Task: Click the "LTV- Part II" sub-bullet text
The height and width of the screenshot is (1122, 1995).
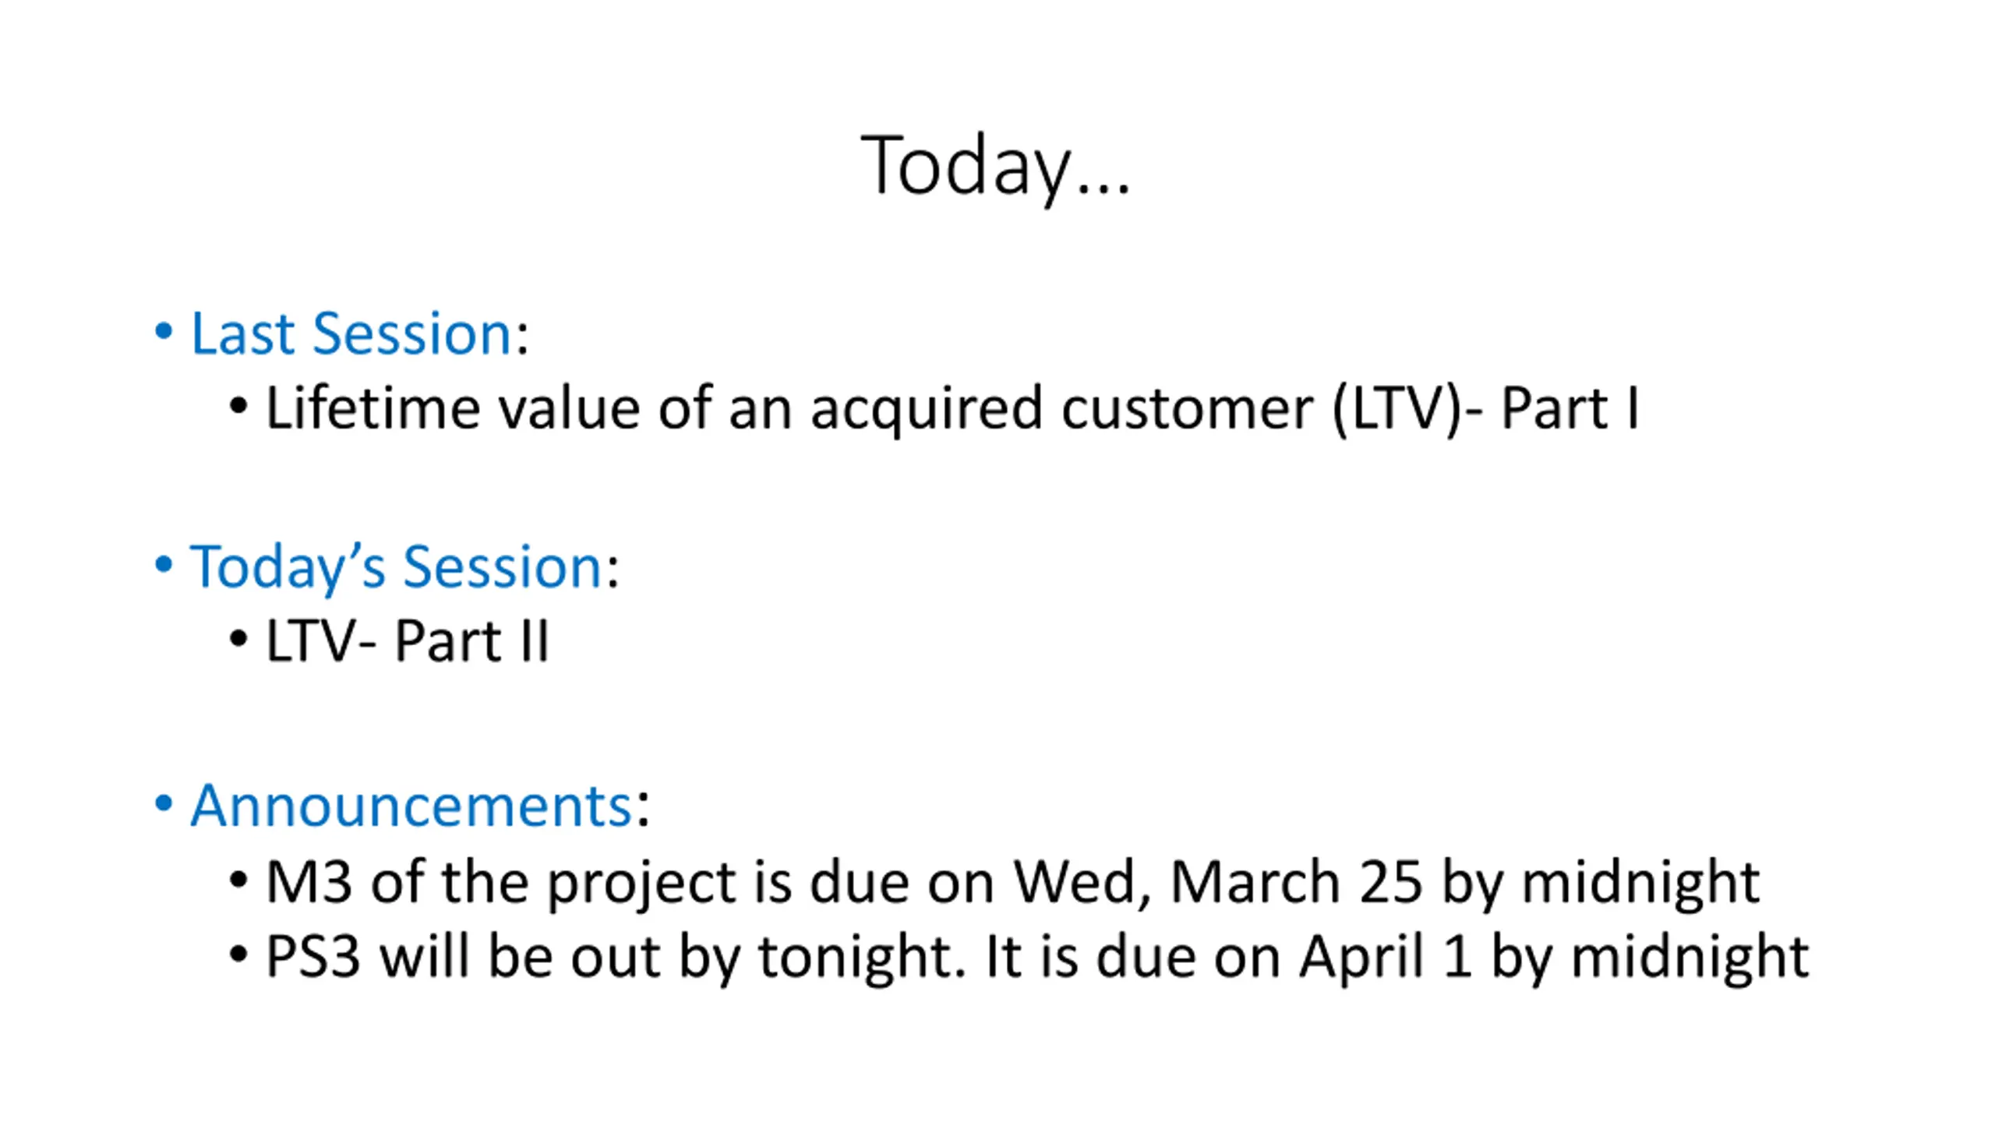Action: click(408, 641)
